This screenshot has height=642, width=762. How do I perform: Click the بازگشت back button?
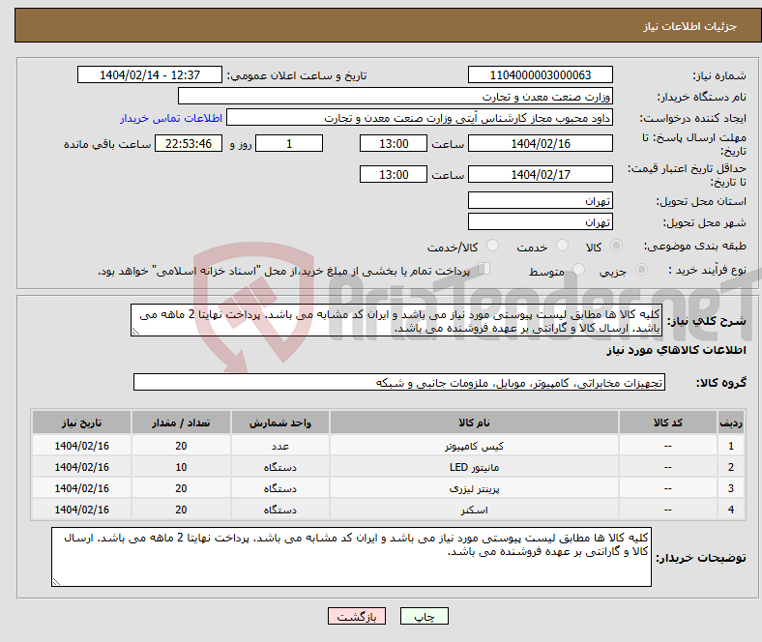click(357, 616)
